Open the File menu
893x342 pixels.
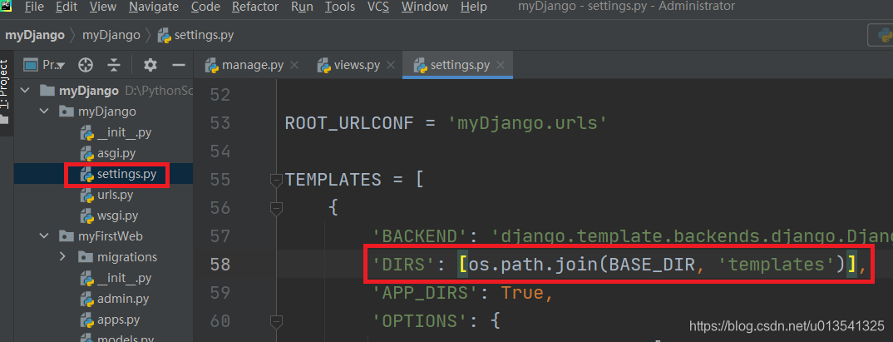[34, 7]
